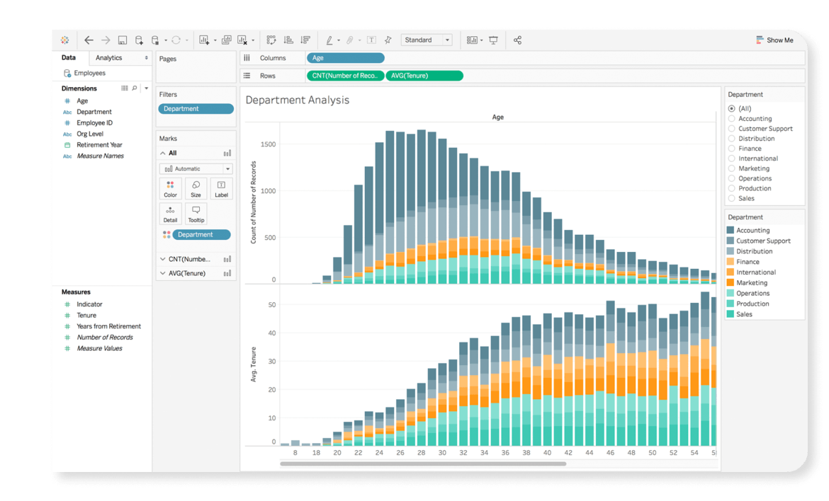The image size is (829, 501).
Task: Open the Show Me panel
Action: click(775, 40)
